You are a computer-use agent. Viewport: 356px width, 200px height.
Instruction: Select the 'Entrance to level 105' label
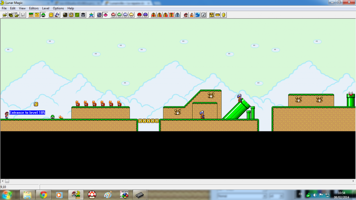[x=27, y=112]
